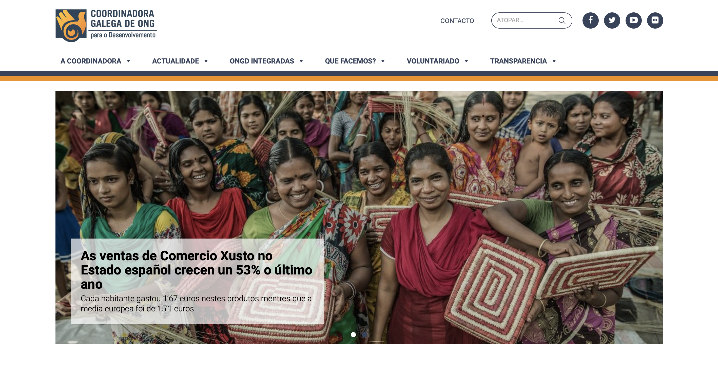Expand the Que facemos? dropdown arrow

(x=383, y=61)
